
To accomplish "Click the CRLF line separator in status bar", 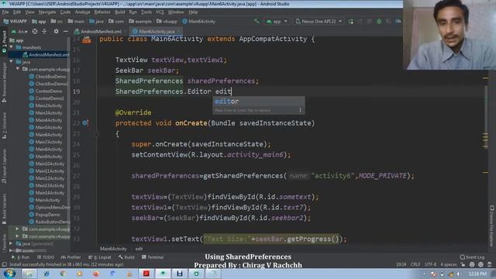I will [x=415, y=264].
